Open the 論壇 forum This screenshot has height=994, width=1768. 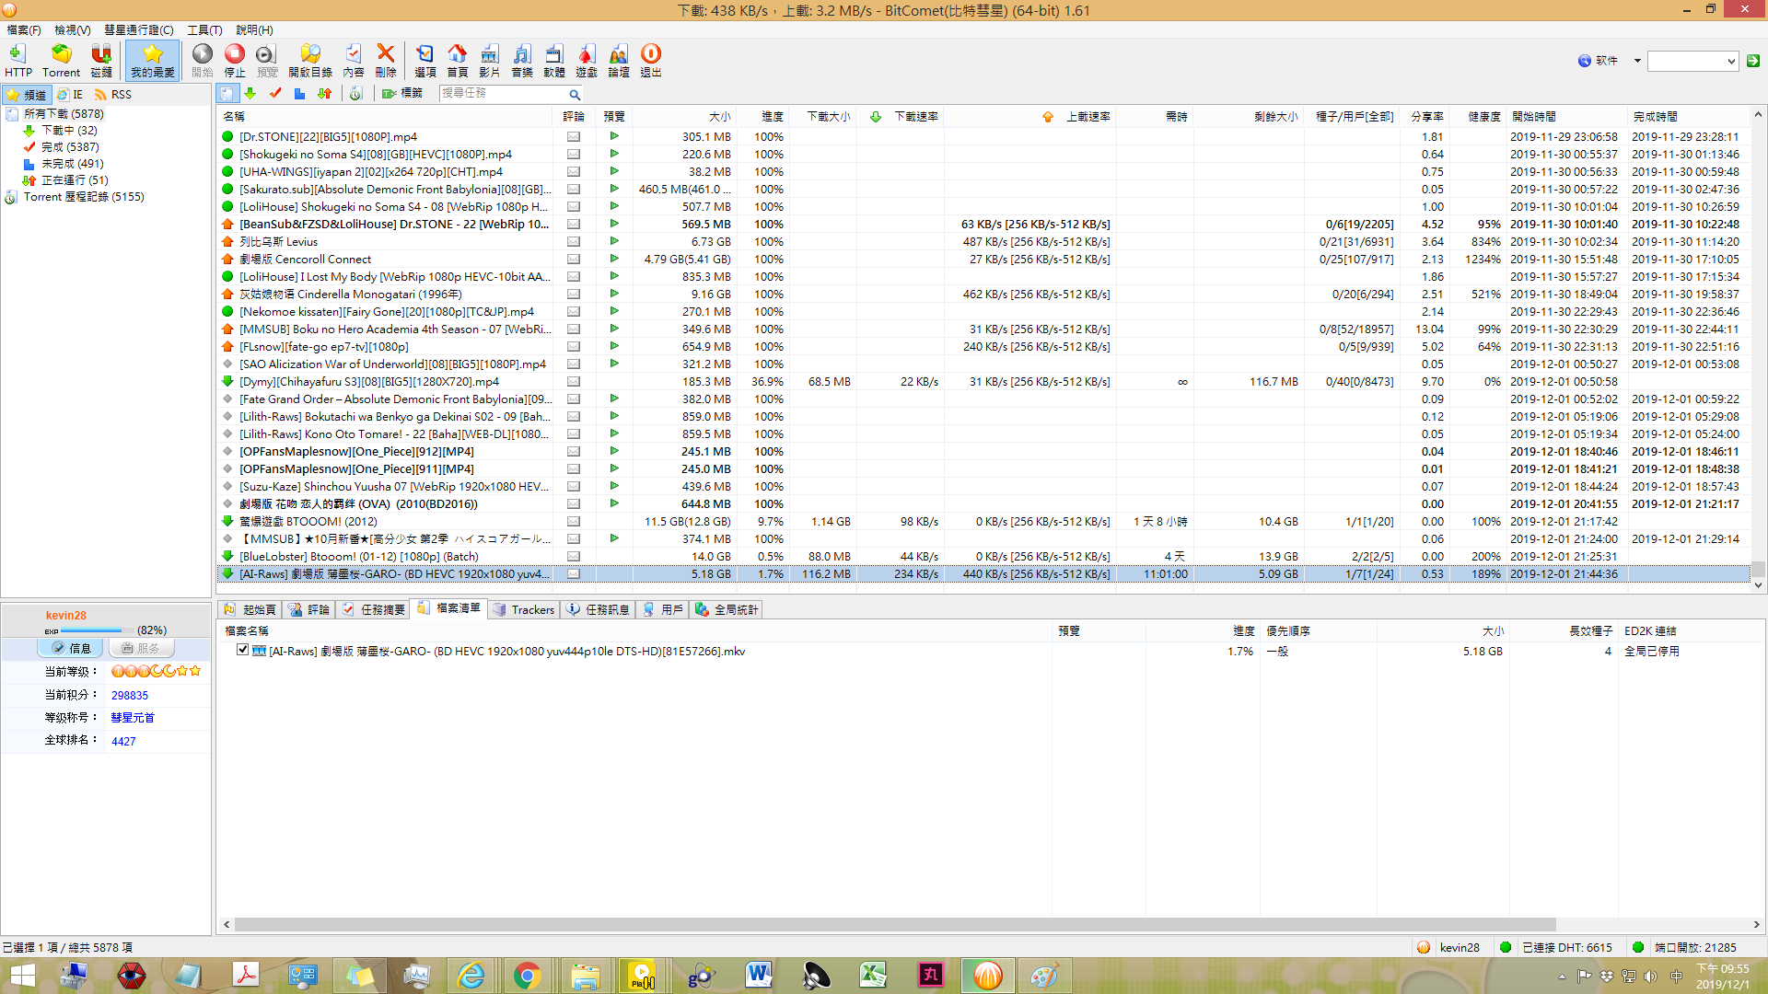[619, 60]
